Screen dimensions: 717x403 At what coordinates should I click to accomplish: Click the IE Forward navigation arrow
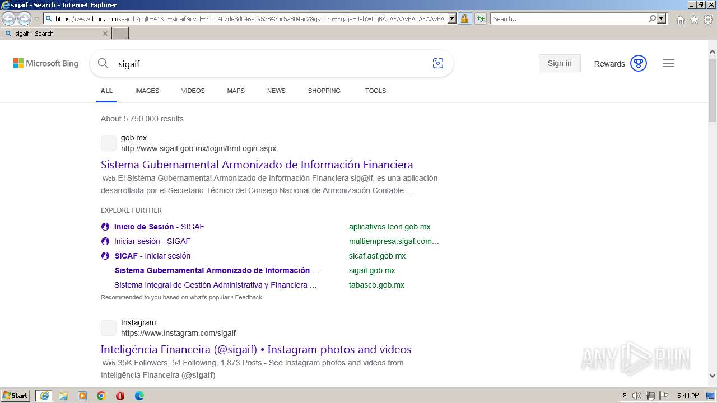(24, 18)
